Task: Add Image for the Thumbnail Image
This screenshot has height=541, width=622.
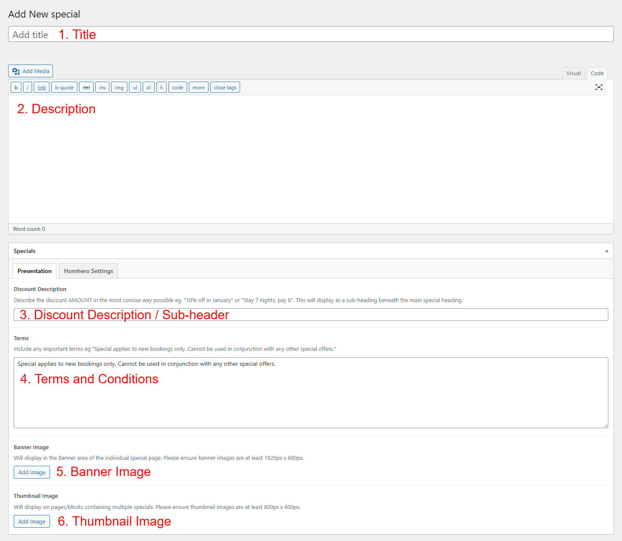Action: point(32,521)
